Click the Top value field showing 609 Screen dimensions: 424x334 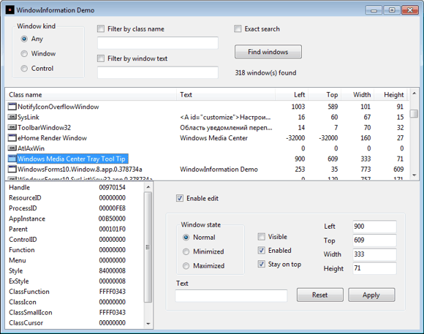coord(374,240)
